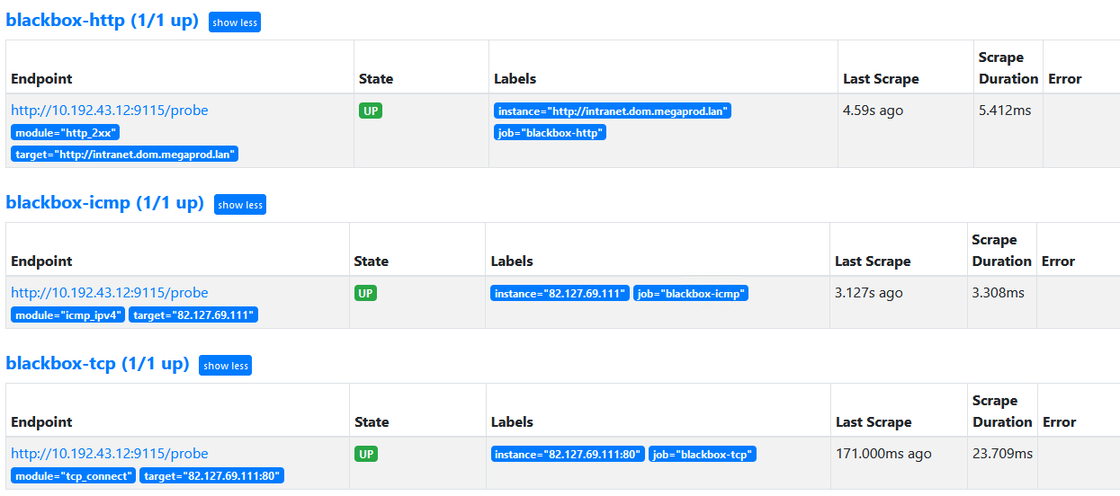Click the job="blackbox-tcp" label badge
This screenshot has height=496, width=1120.
click(703, 455)
